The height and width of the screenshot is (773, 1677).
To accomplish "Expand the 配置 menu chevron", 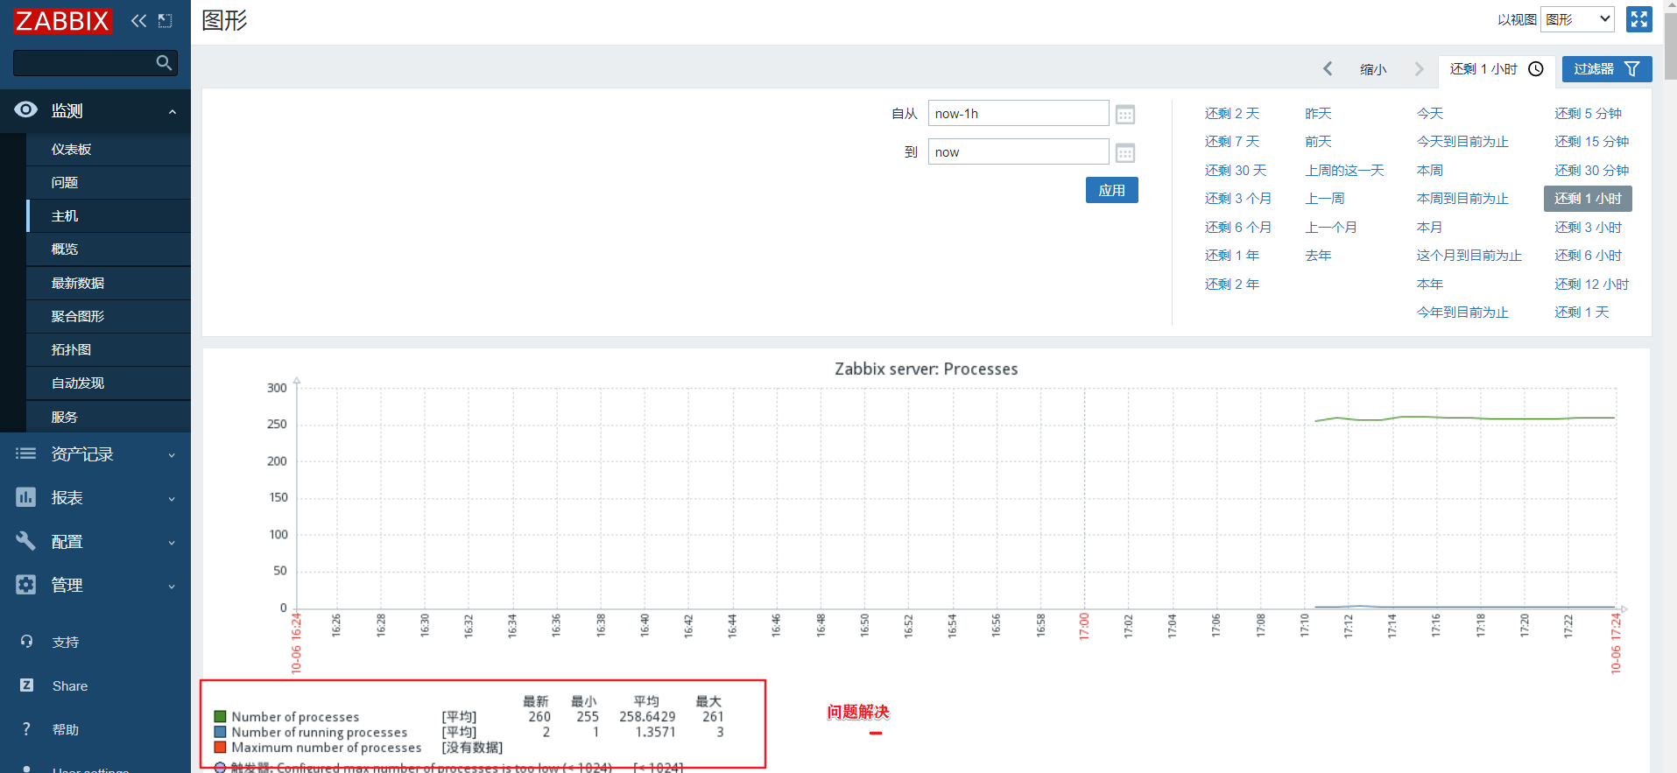I will (x=172, y=543).
